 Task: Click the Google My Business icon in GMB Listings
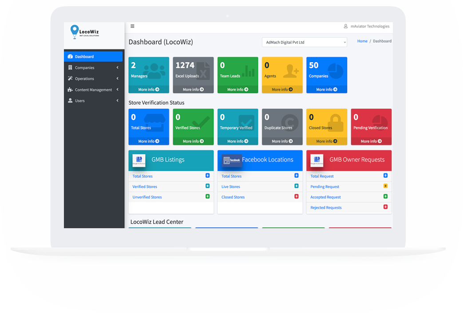(x=139, y=160)
